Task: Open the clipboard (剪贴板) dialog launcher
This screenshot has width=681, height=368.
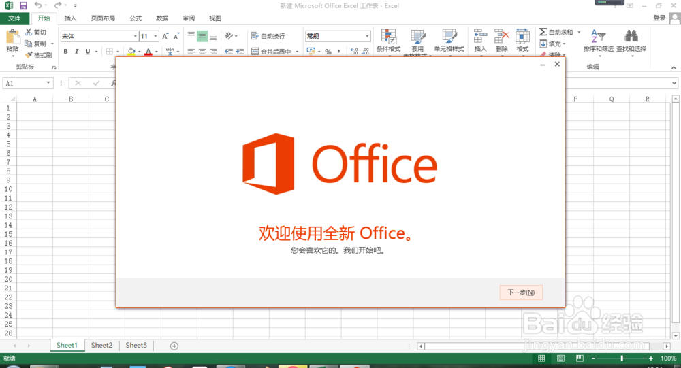Action: pyautogui.click(x=54, y=68)
